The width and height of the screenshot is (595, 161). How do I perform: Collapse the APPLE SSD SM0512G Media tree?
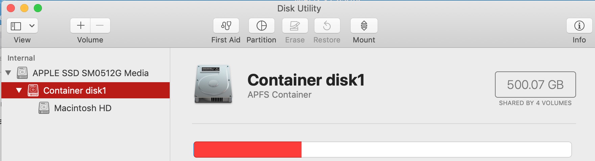click(8, 73)
